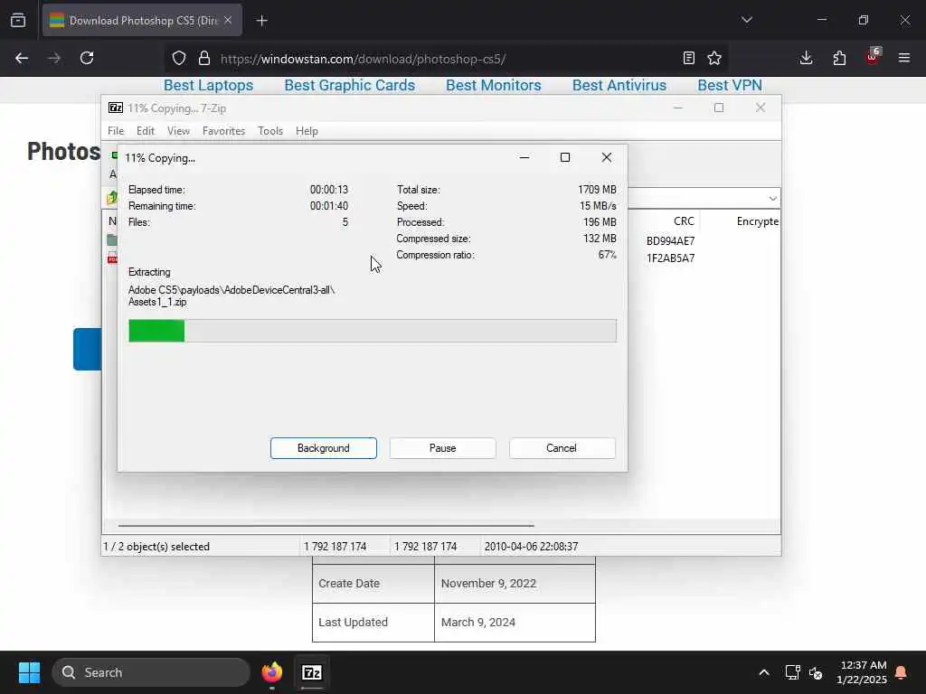Image resolution: width=926 pixels, height=694 pixels.
Task: Open the Firefox extensions menu
Action: coord(839,58)
